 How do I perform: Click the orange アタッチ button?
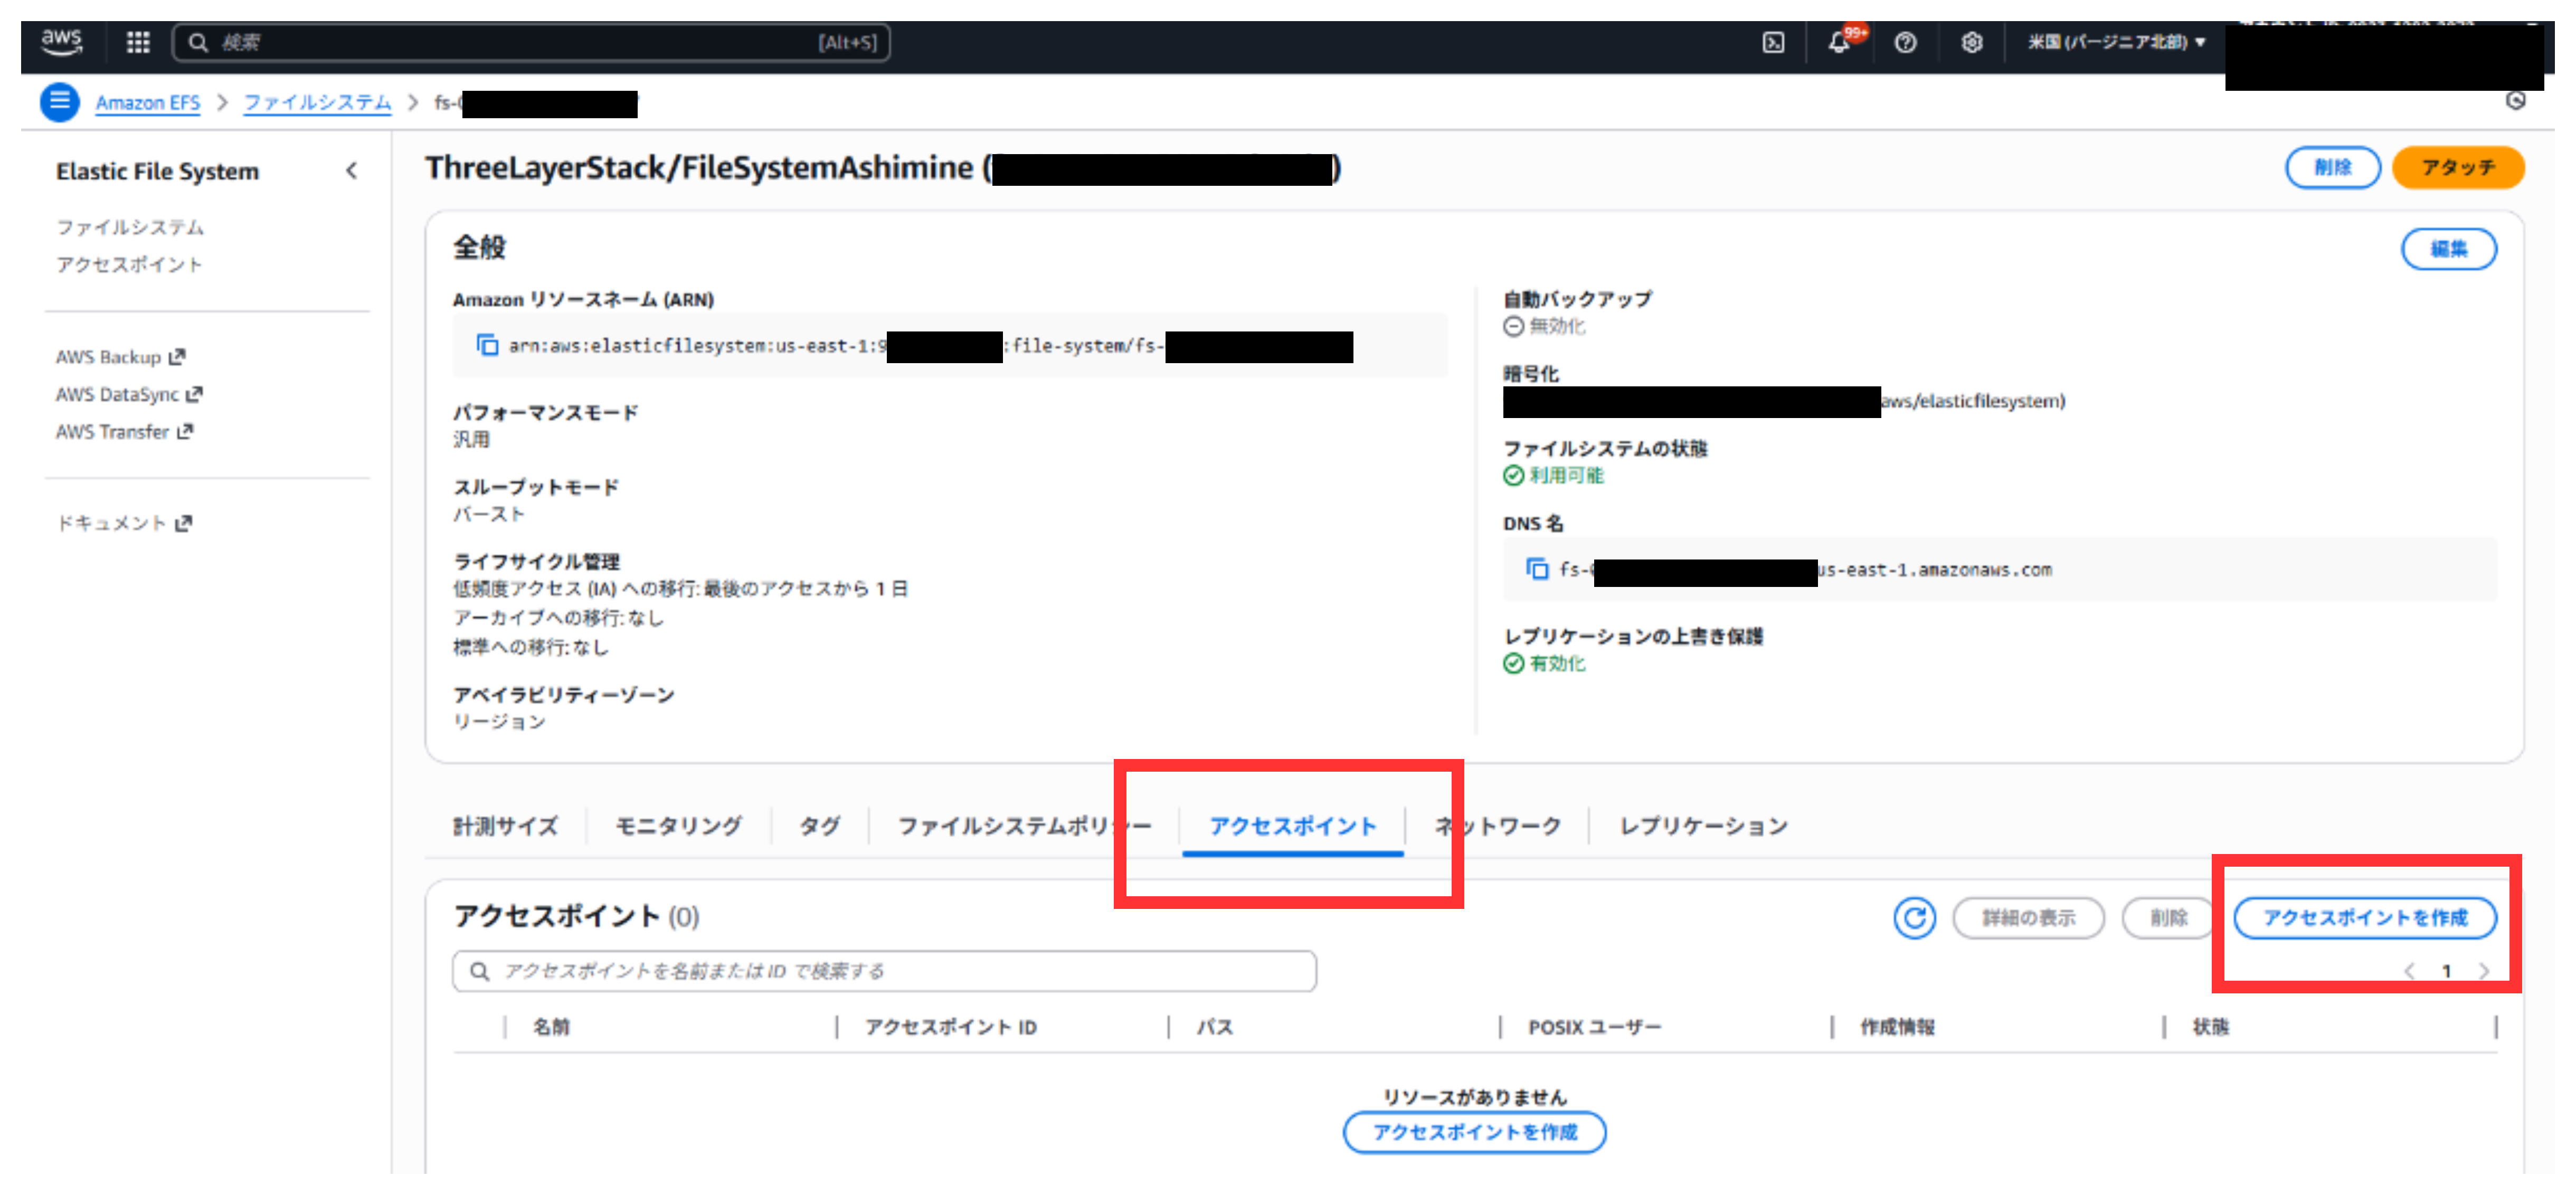point(2457,167)
